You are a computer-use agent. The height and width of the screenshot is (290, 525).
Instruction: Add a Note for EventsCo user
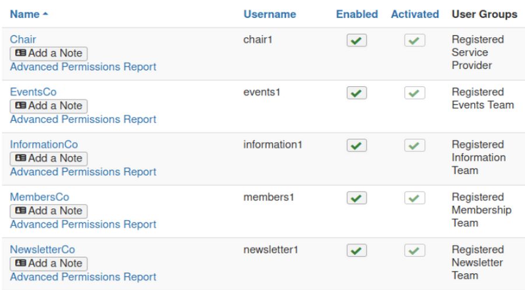[x=48, y=106]
